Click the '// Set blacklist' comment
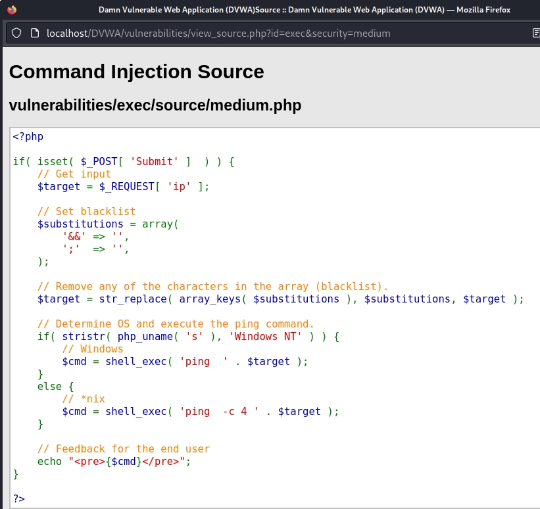The image size is (540, 509). pos(86,212)
